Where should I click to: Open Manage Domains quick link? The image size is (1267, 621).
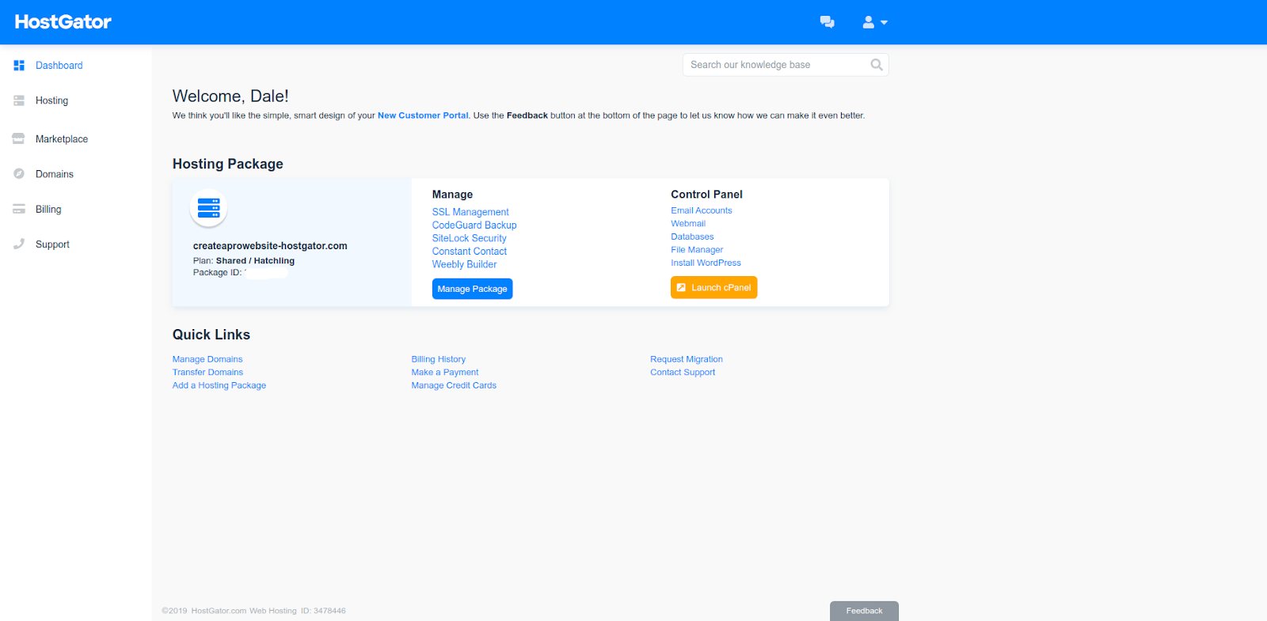(207, 359)
